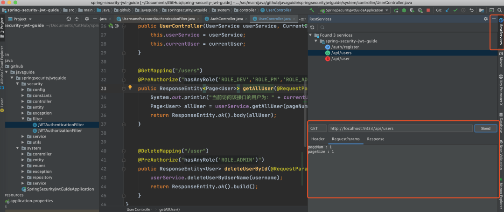Open the AuthController.java editor tab
504x212 pixels.
pos(226,19)
